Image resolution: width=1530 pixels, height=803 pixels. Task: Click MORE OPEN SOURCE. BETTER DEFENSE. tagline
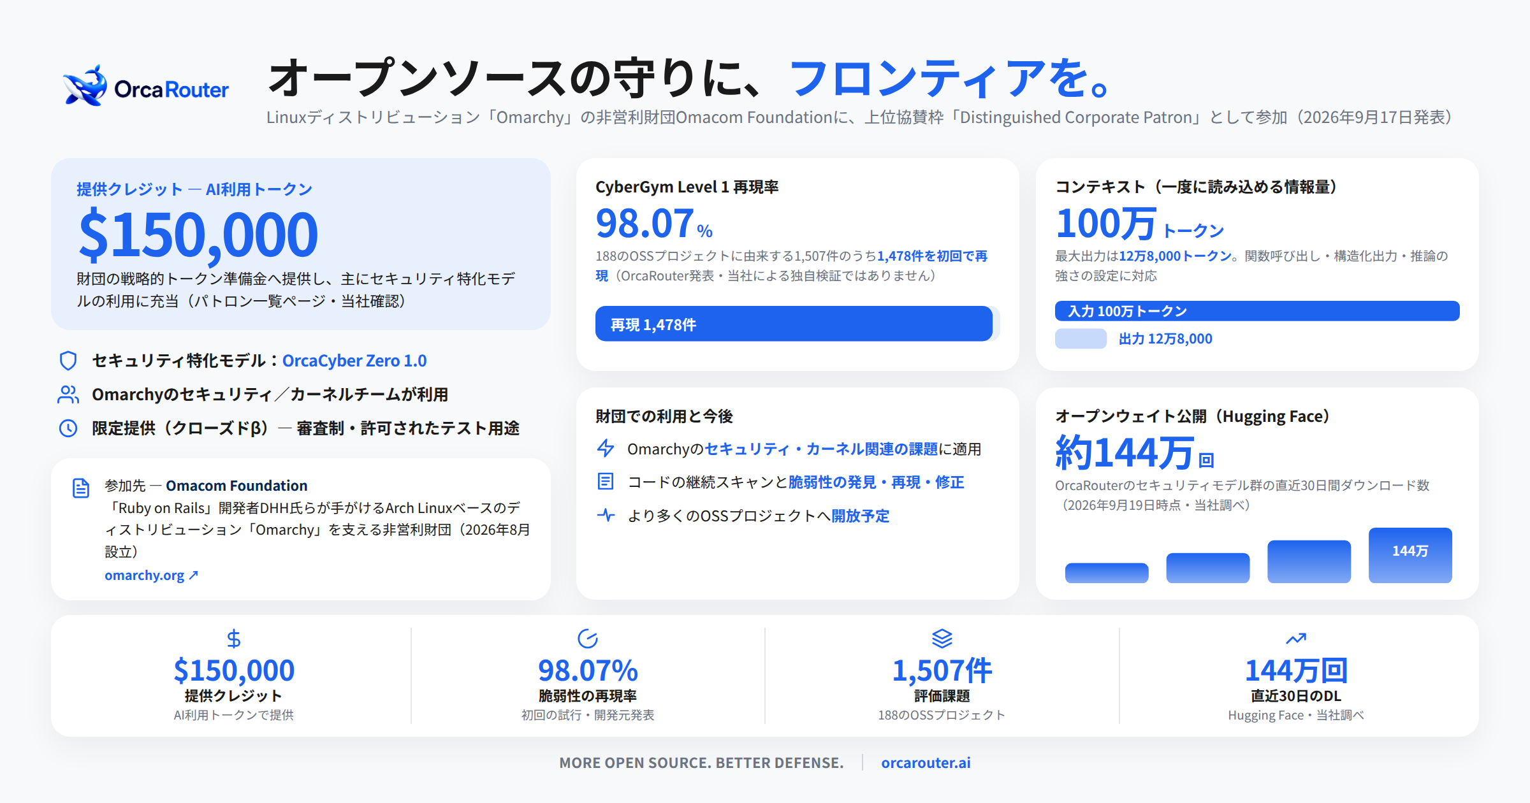pos(701,763)
